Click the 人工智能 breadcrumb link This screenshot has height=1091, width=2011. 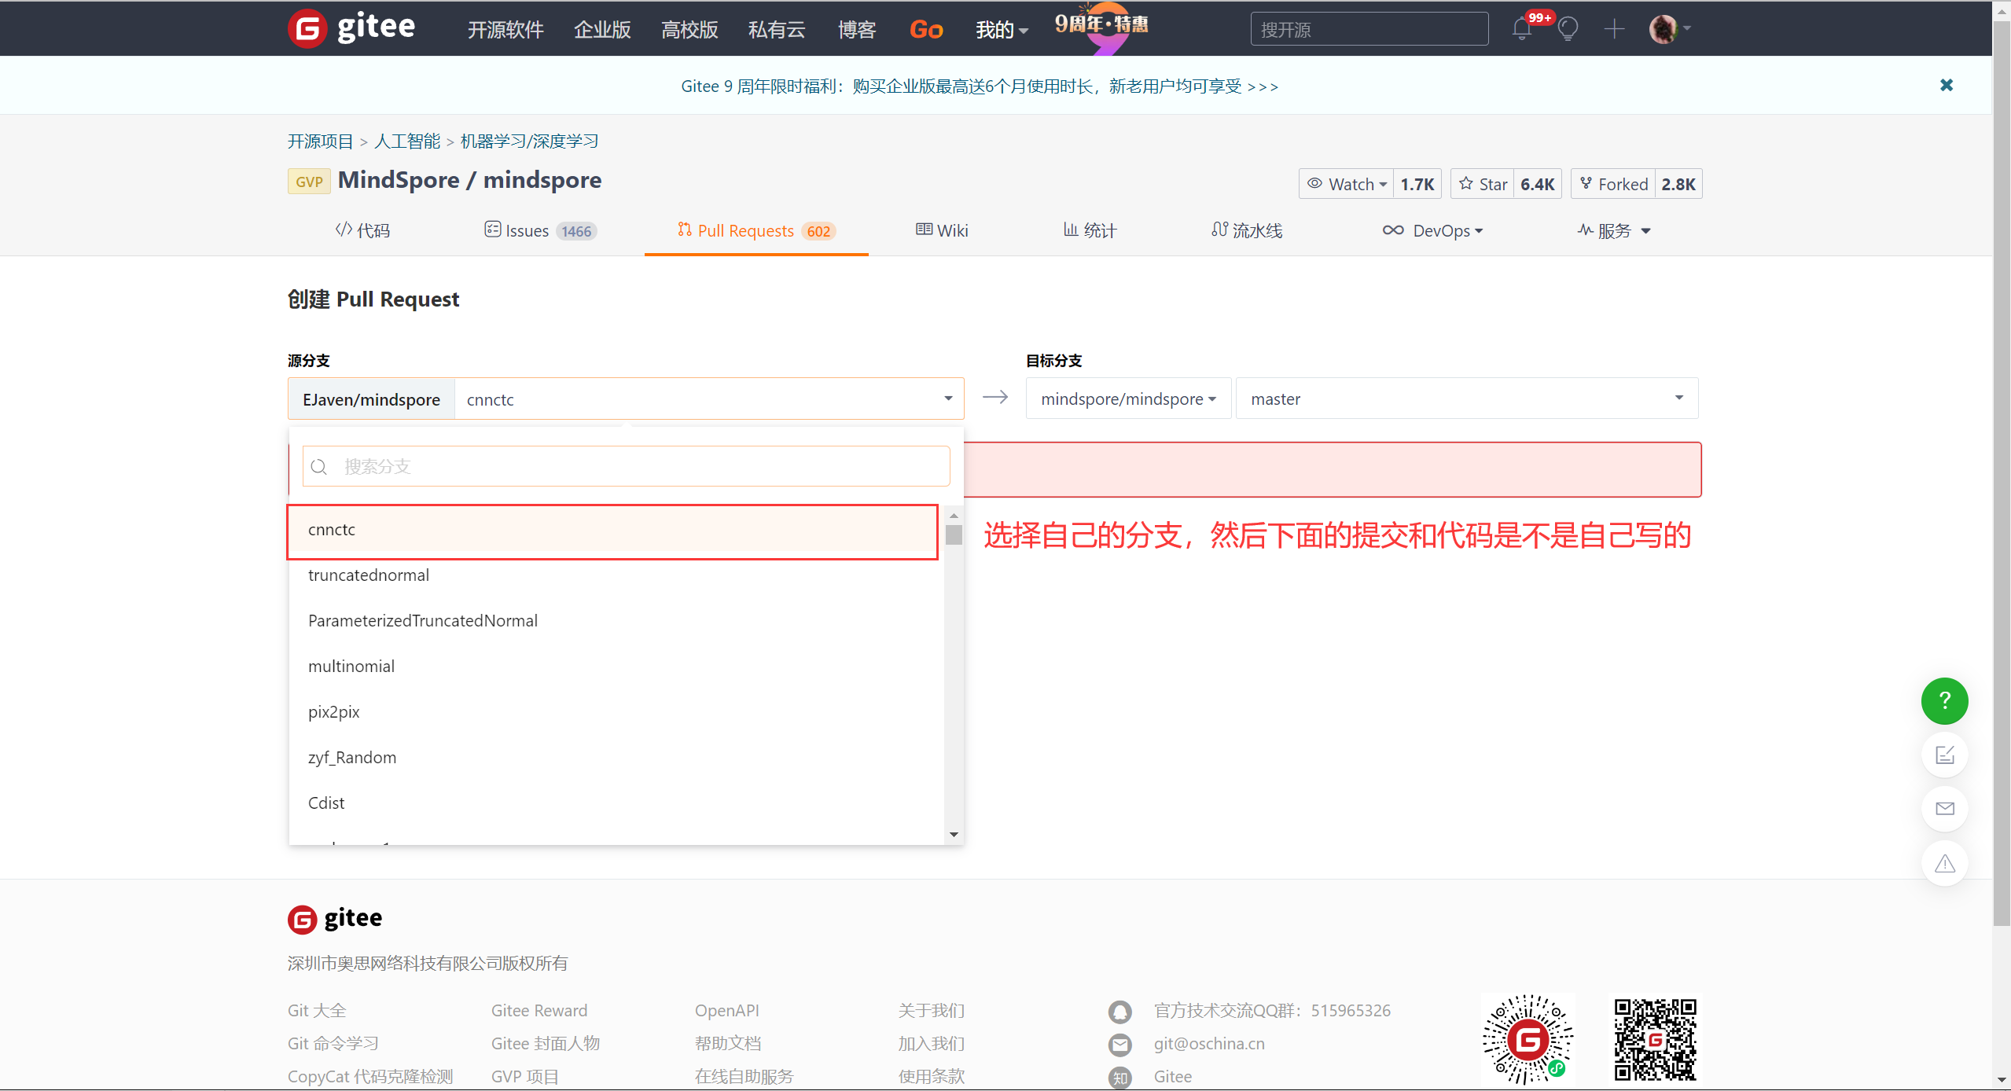(406, 141)
